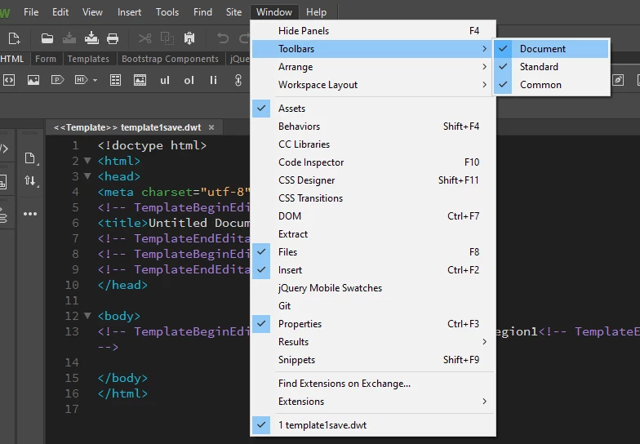
Task: Open the Site menu
Action: pyautogui.click(x=233, y=12)
